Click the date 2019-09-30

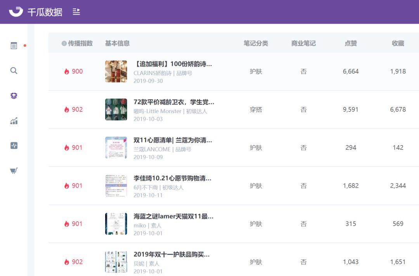tap(148, 81)
